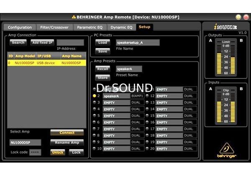Click the Load button under PC Presets
The image size is (251, 176).
point(102,43)
